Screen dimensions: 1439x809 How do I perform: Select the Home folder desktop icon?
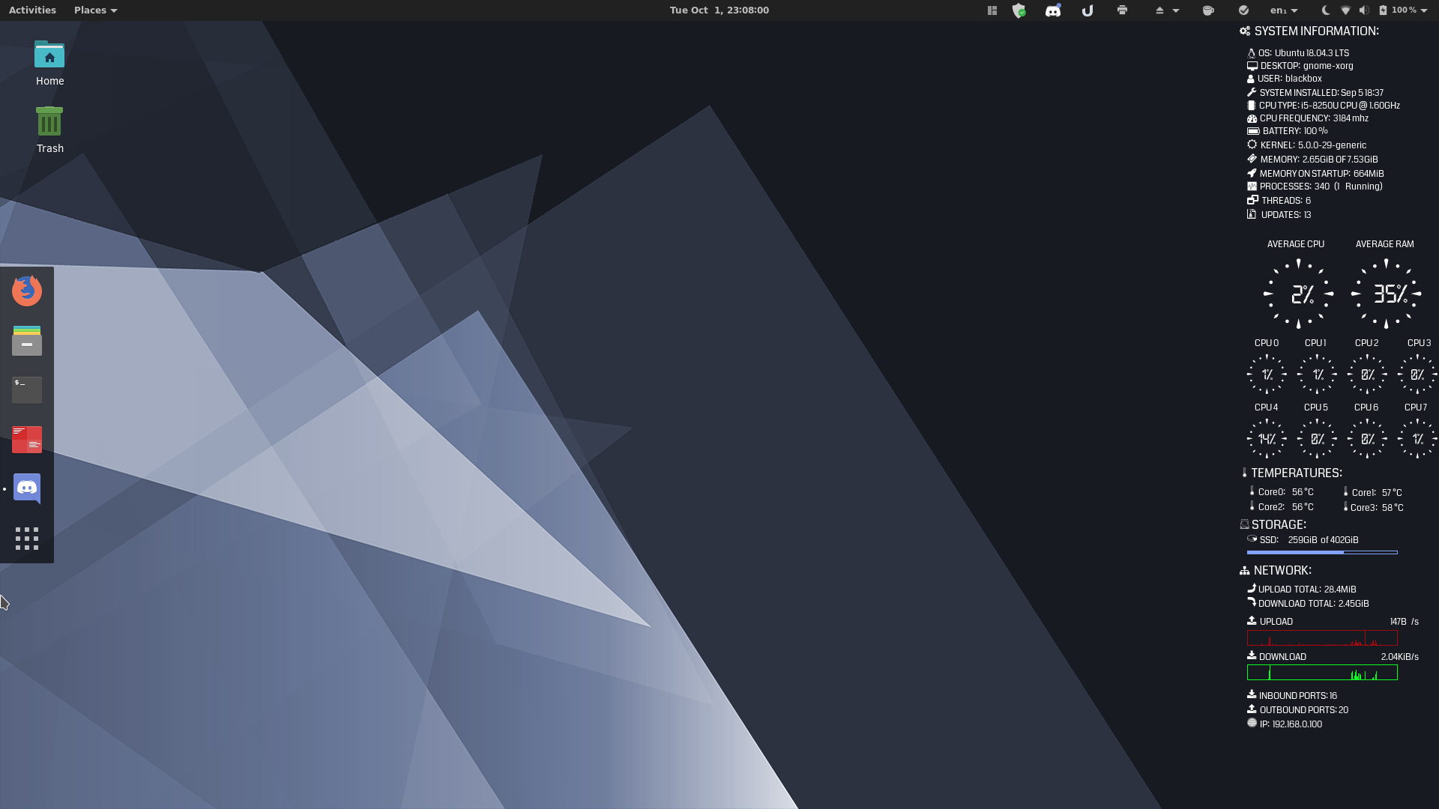click(49, 64)
